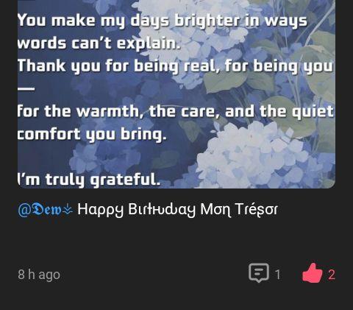Image resolution: width=353 pixels, height=310 pixels.
Task: Click the "8 h ago" timestamp
Action: 39,275
